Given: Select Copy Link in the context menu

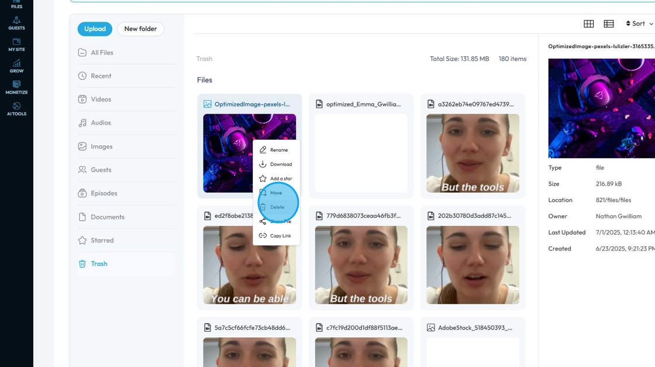Looking at the screenshot, I should pos(276,236).
